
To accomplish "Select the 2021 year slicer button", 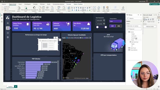I will coord(112,26).
